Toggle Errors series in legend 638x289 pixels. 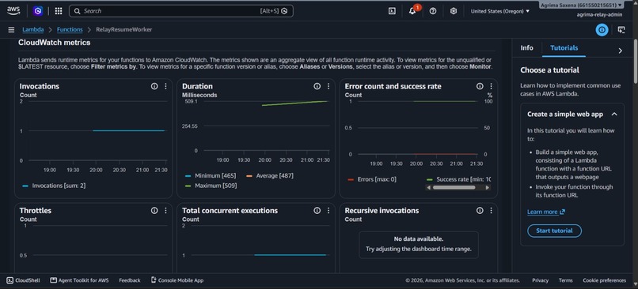[x=372, y=179]
